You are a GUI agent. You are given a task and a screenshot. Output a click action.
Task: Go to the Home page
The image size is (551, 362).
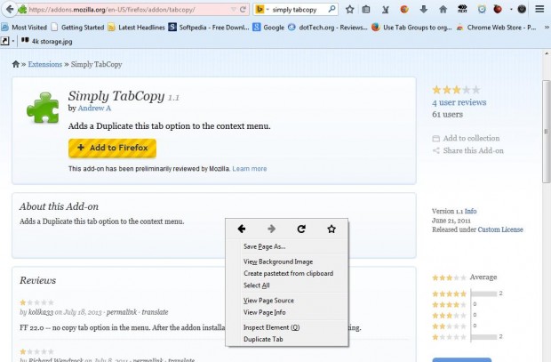(443, 10)
